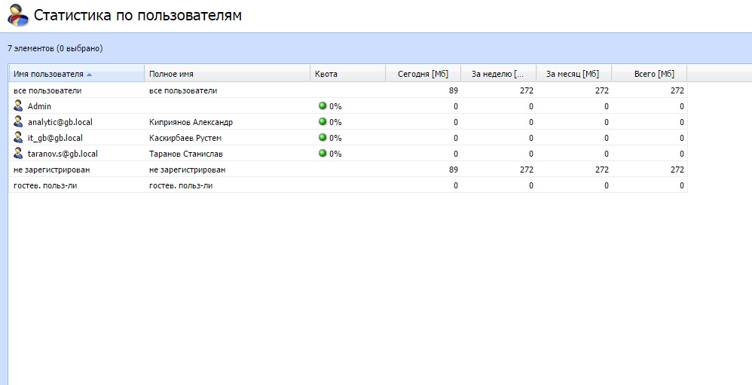Click monthly value 0 in it_gb@gb.local row

pyautogui.click(x=607, y=138)
